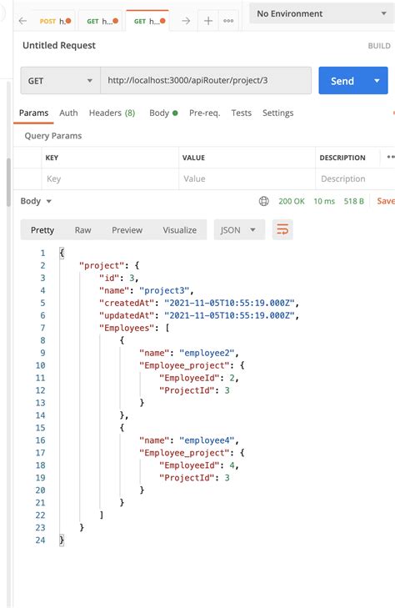Click the Send button

click(x=342, y=81)
